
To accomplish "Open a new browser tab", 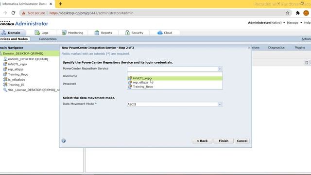I will pos(60,4).
